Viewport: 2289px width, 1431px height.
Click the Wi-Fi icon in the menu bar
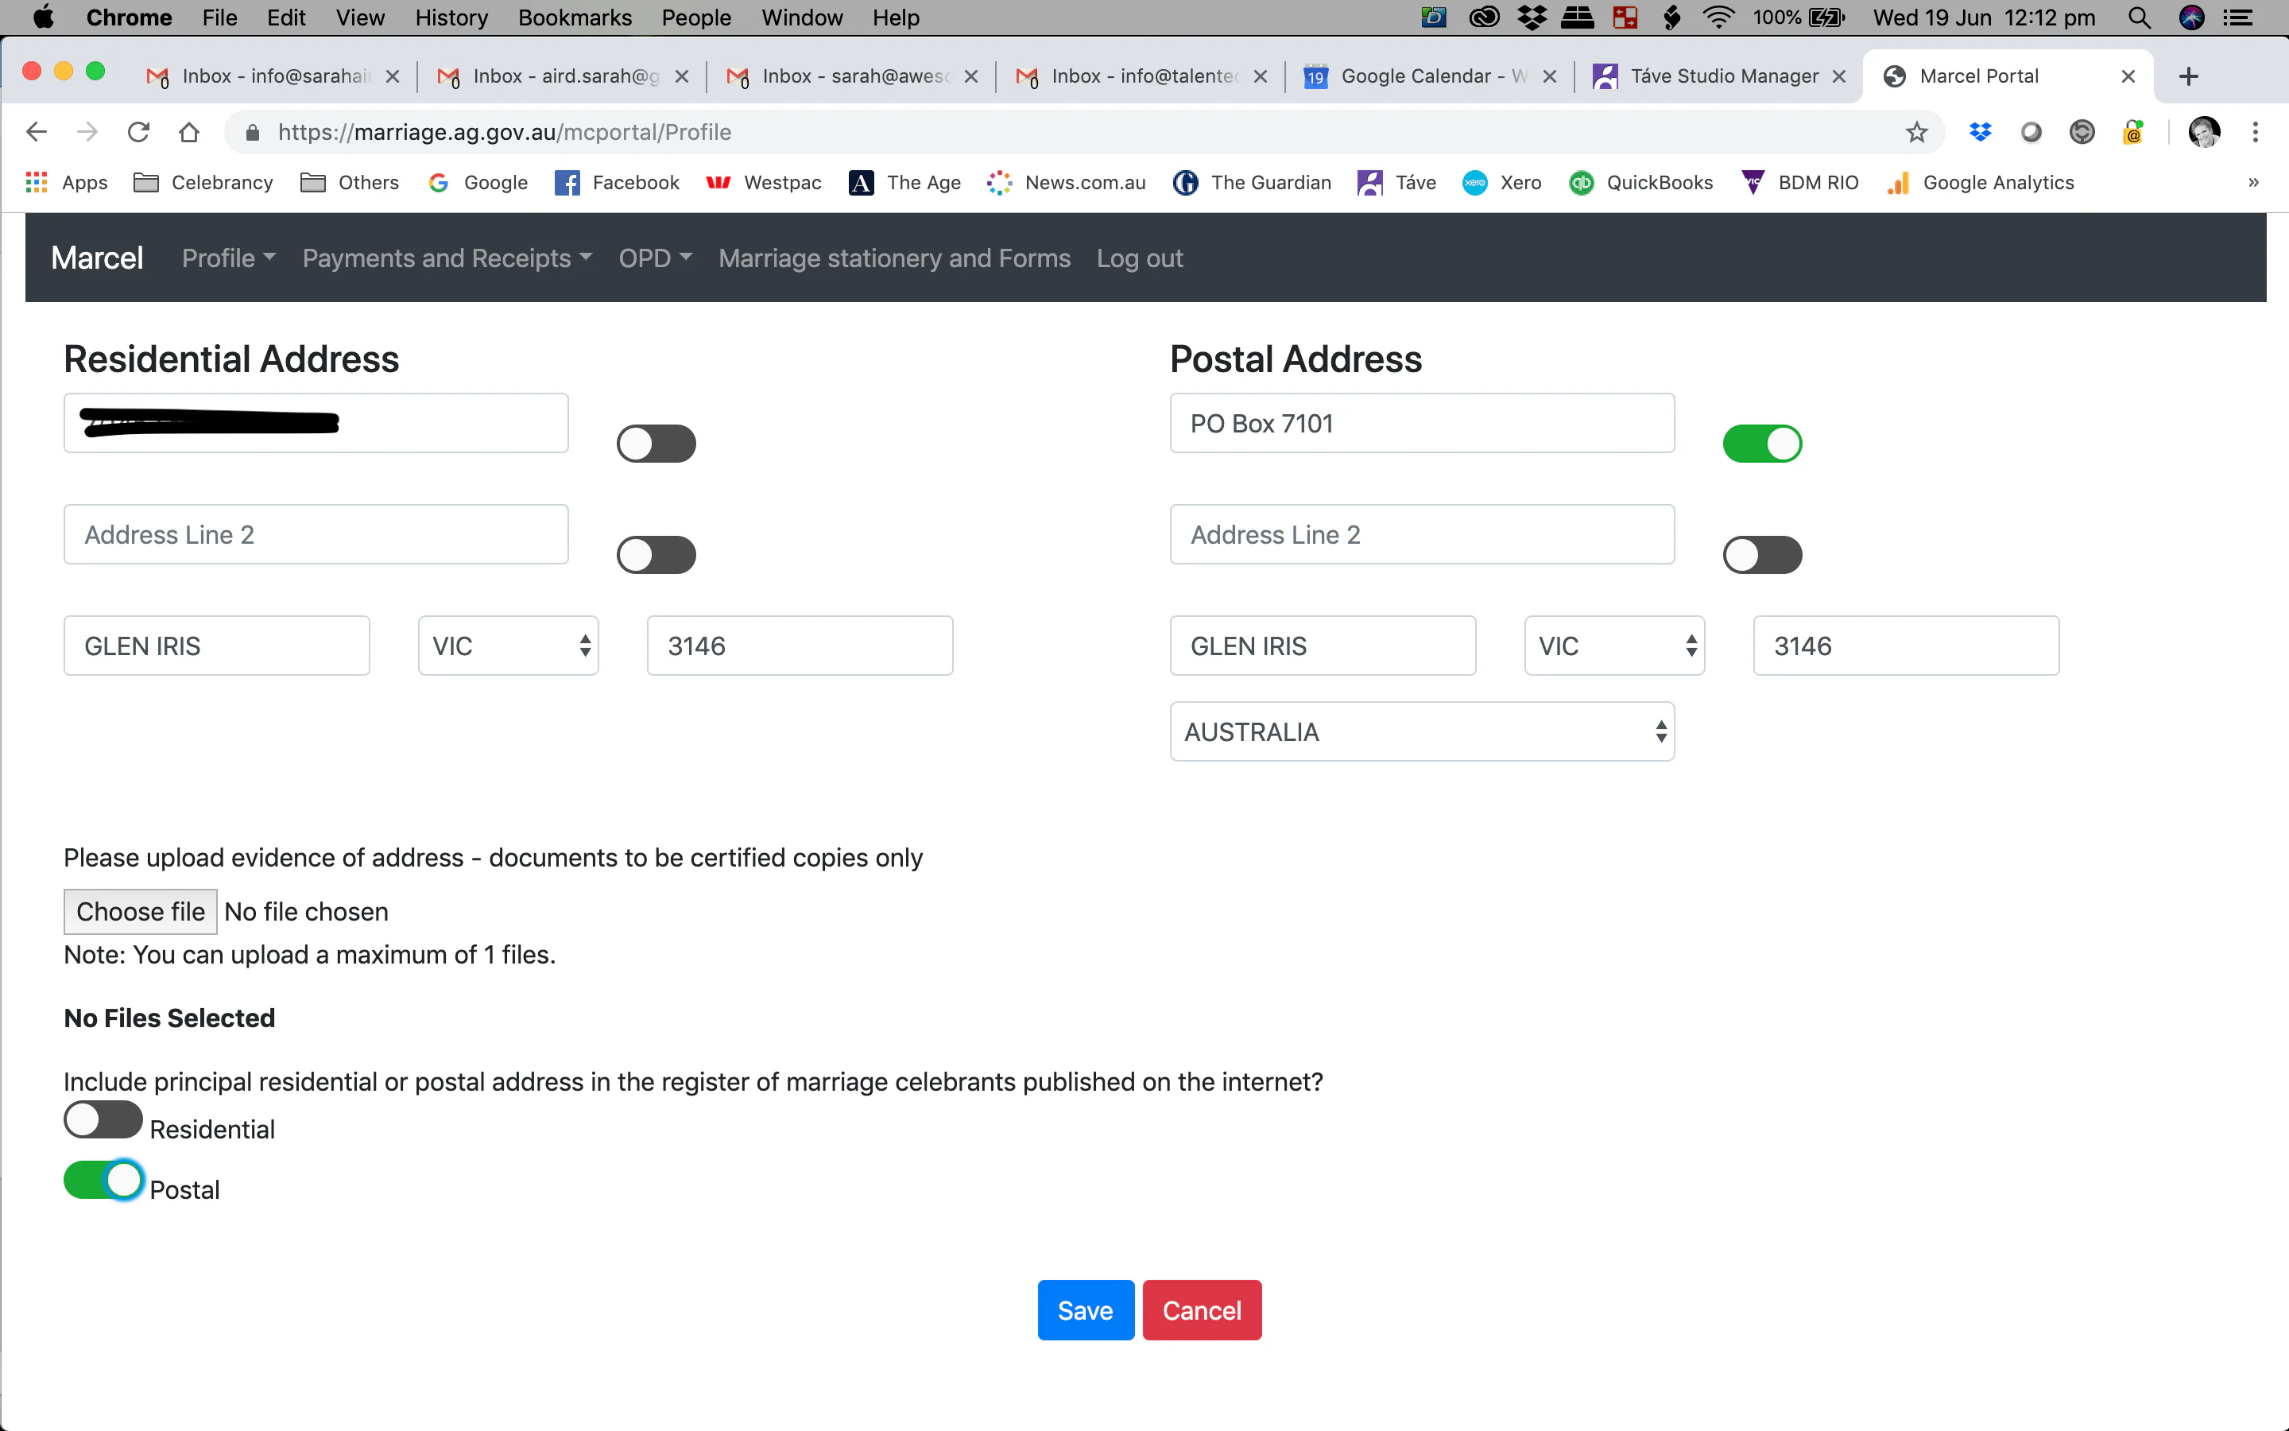(1718, 18)
